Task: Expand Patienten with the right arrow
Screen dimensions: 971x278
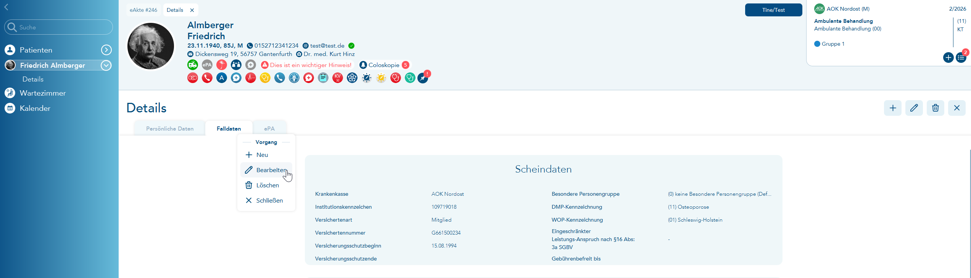Action: [106, 50]
